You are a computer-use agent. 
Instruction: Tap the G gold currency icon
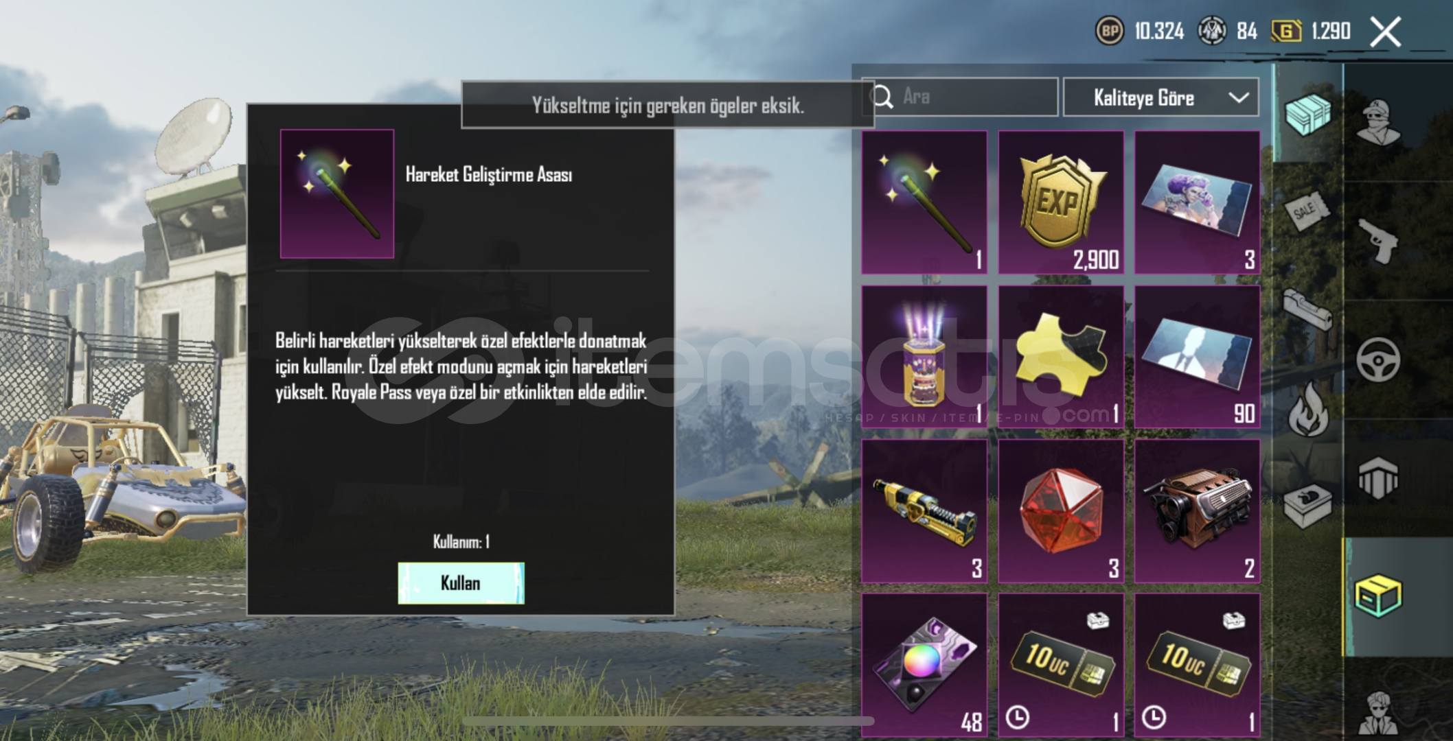(1286, 31)
